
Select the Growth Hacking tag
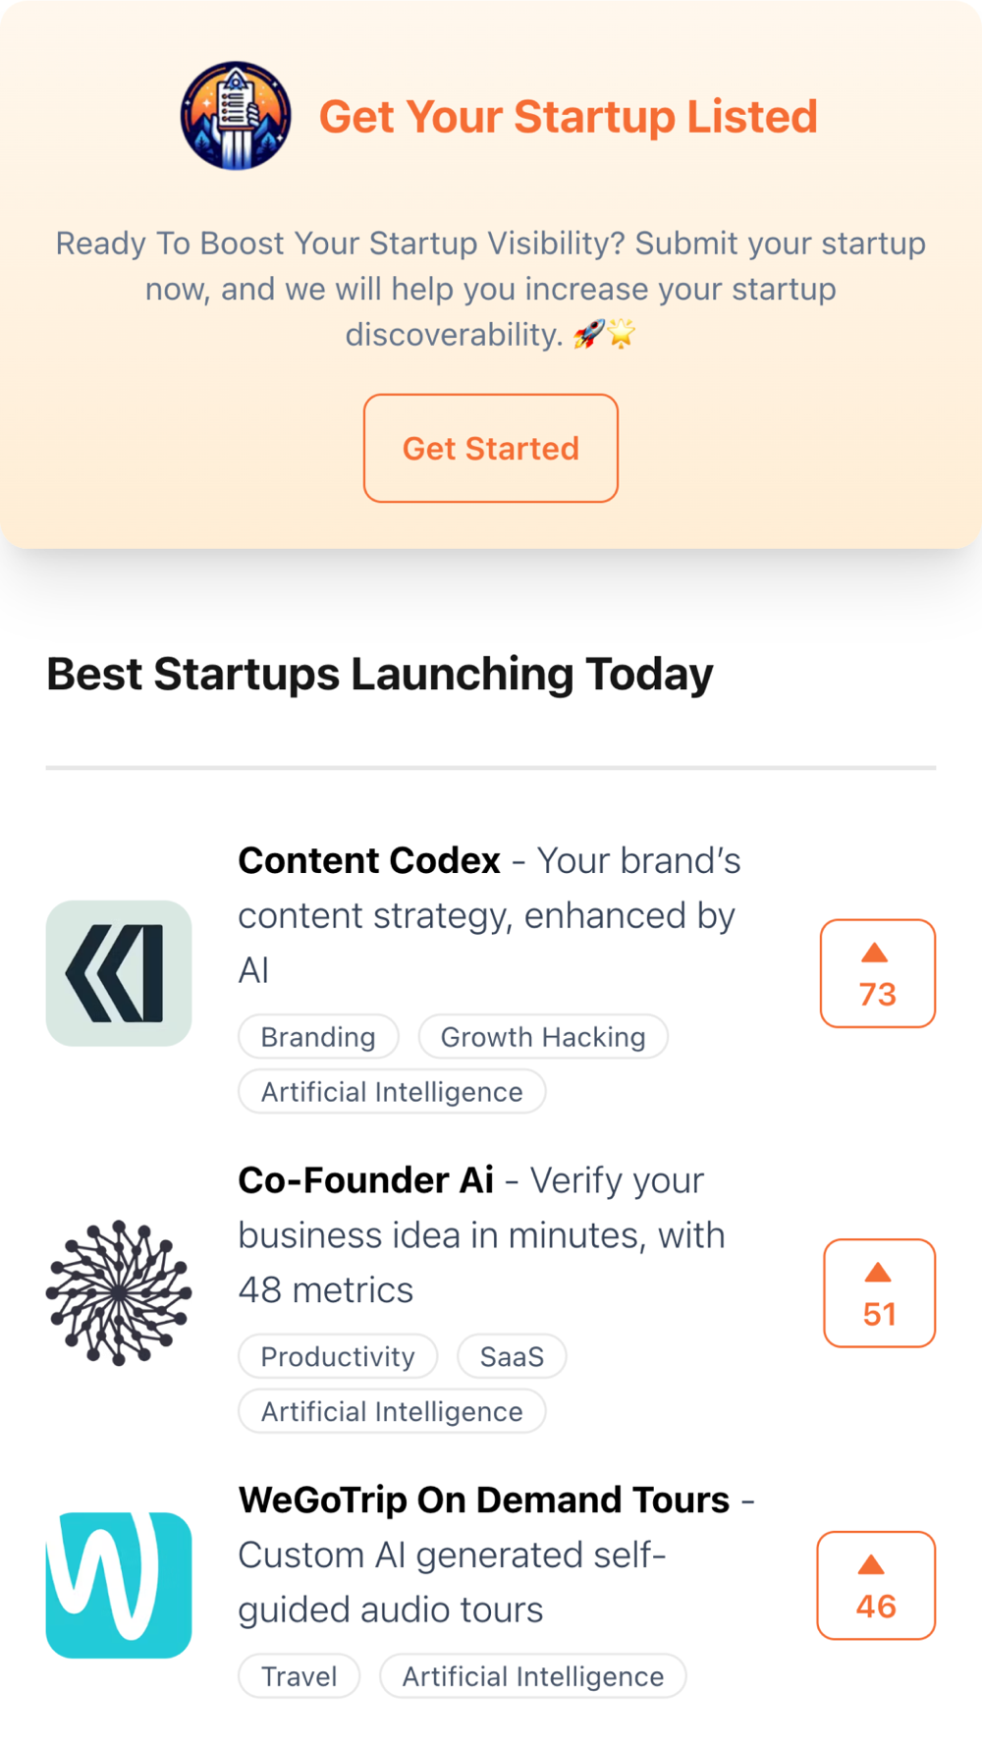click(x=543, y=1037)
